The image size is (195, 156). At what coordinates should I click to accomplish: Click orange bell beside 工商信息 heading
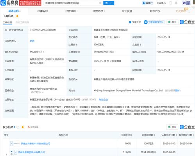(x=17, y=16)
